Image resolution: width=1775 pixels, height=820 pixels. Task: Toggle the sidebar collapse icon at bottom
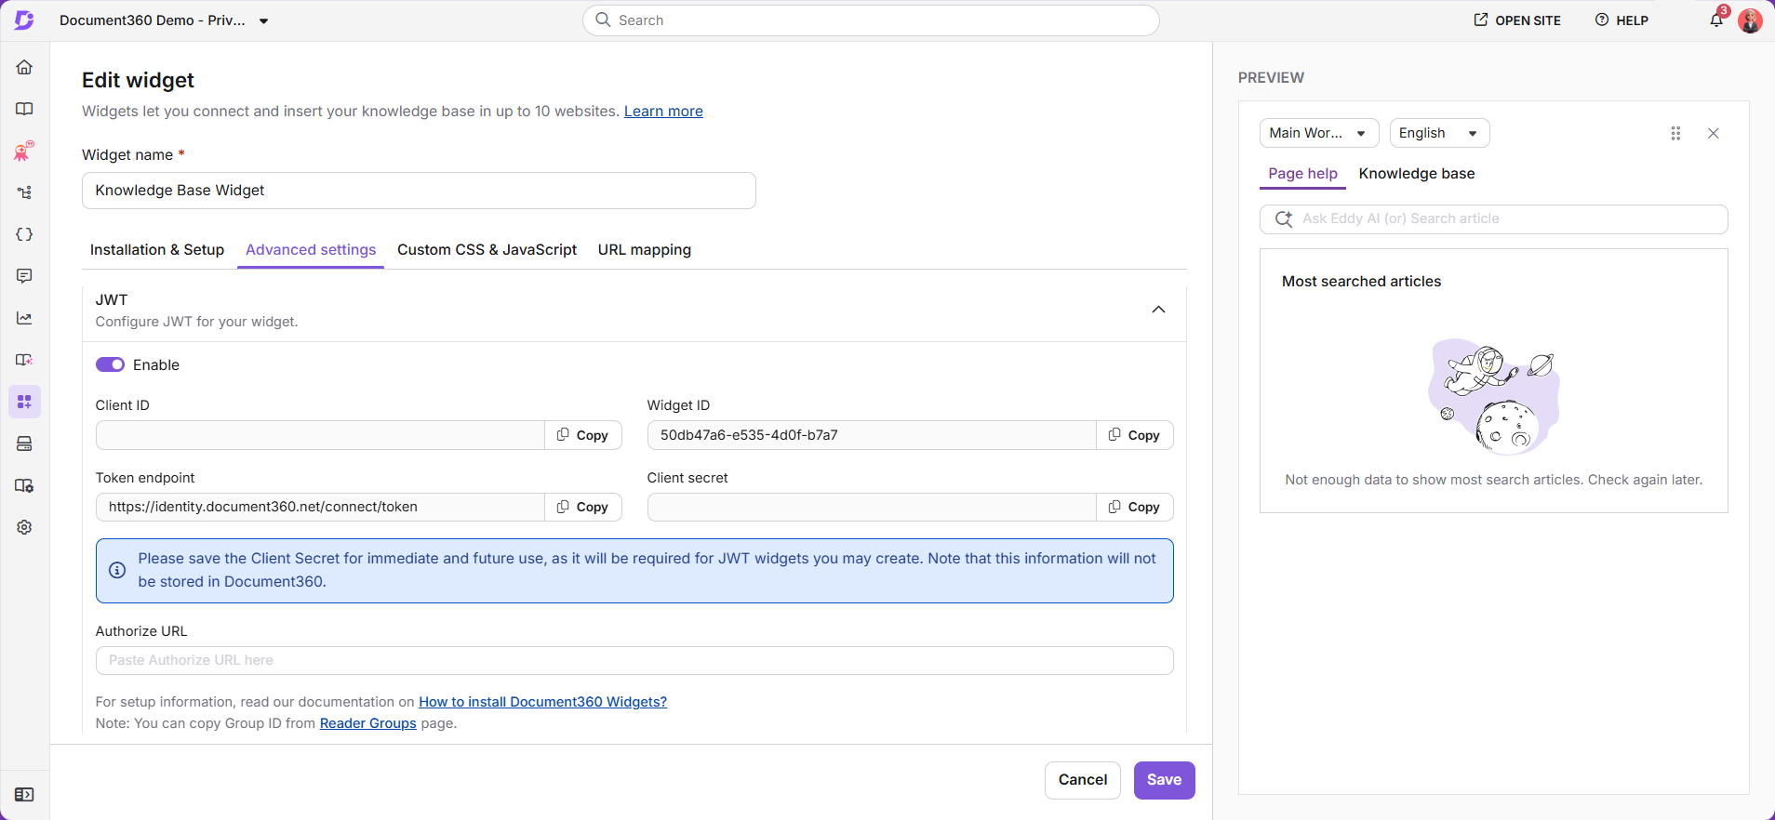pyautogui.click(x=24, y=795)
